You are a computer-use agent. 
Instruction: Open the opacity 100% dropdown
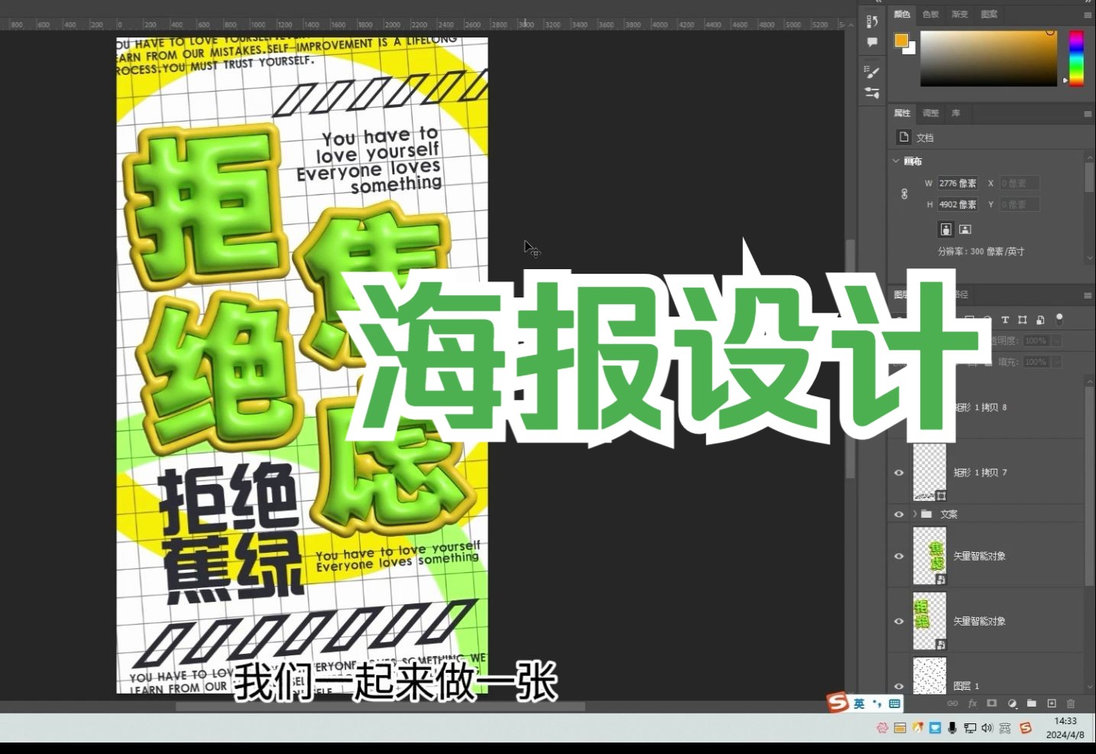coord(1057,341)
